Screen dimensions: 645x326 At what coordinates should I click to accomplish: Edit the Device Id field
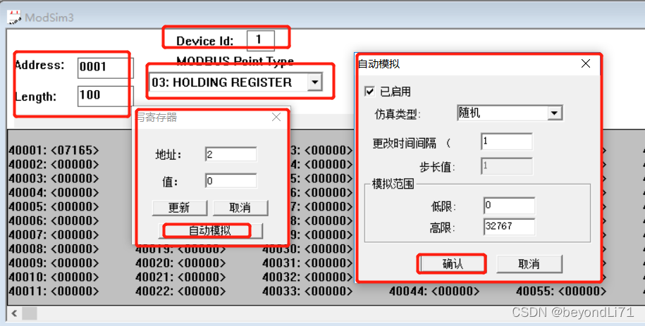tap(261, 40)
